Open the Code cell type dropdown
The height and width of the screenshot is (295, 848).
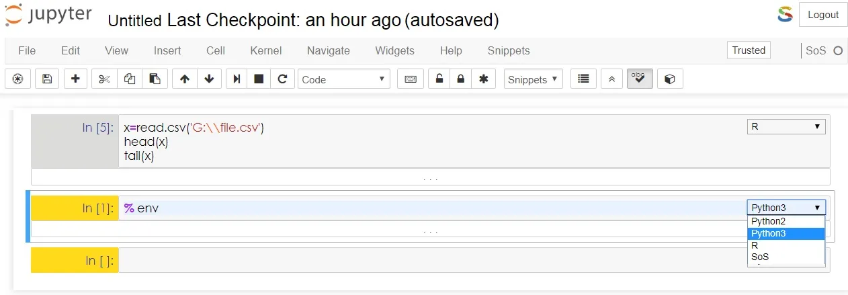point(344,79)
